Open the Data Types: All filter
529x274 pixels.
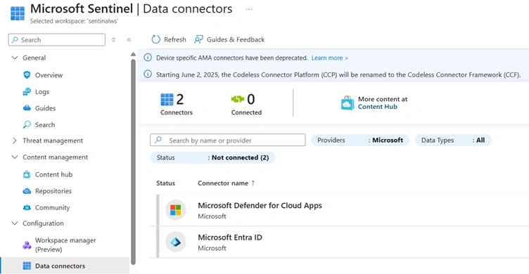[x=453, y=141]
